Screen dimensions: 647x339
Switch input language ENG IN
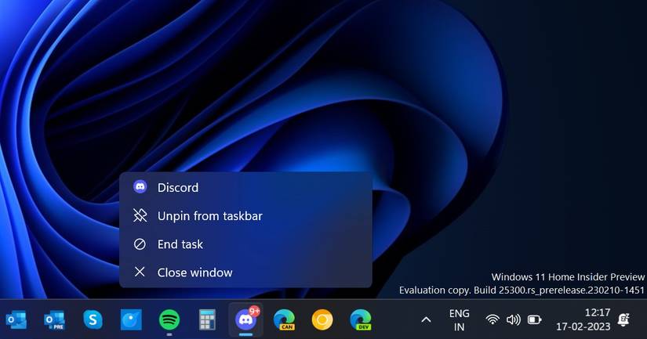[x=460, y=320]
